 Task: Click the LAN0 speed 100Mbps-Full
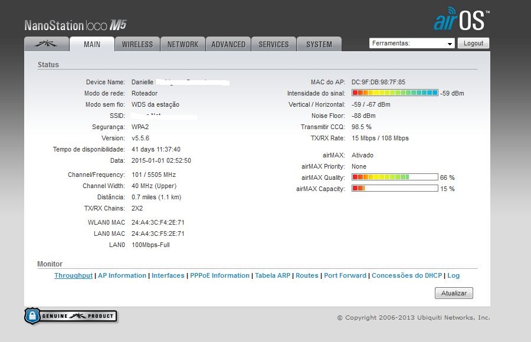tap(150, 245)
